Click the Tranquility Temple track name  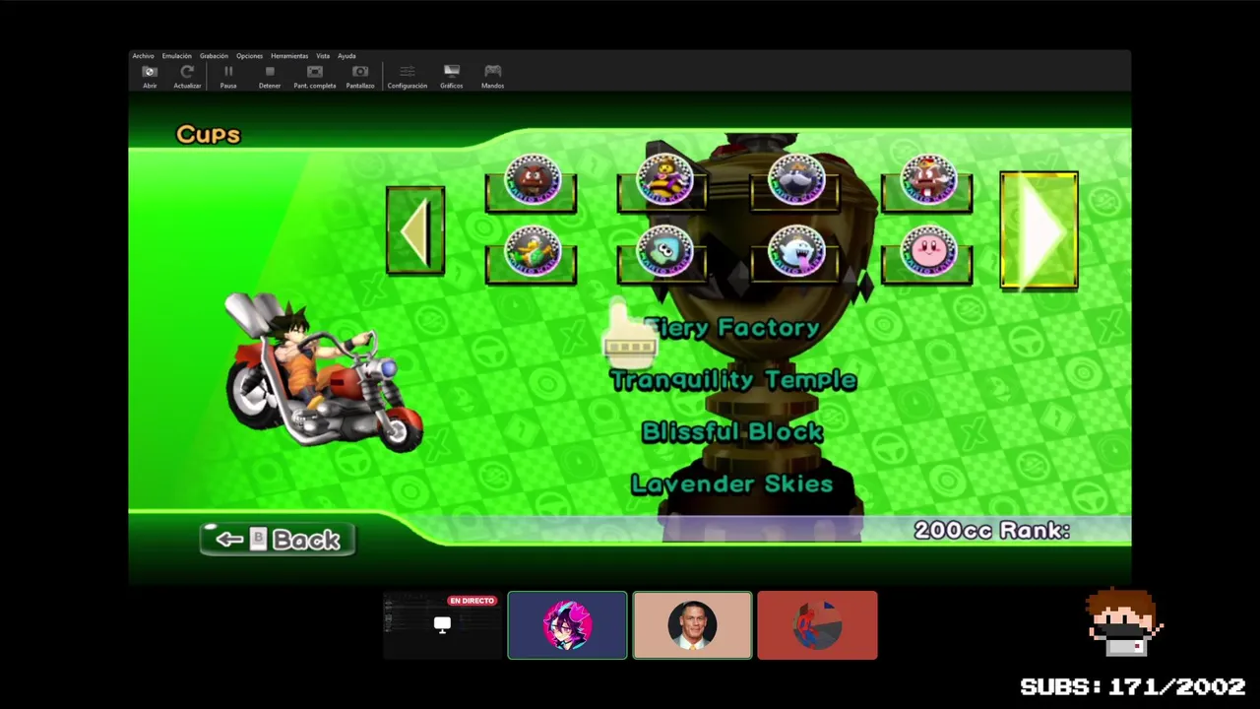point(733,380)
